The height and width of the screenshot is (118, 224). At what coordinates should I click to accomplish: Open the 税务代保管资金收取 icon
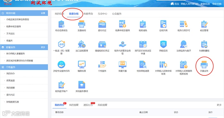pyautogui.click(x=123, y=44)
